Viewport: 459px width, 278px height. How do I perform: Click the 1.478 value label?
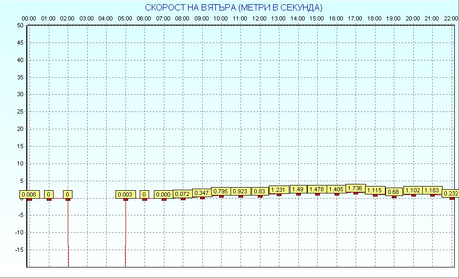317,189
